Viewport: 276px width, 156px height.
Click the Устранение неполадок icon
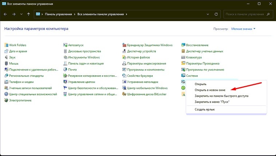(x=124, y=82)
